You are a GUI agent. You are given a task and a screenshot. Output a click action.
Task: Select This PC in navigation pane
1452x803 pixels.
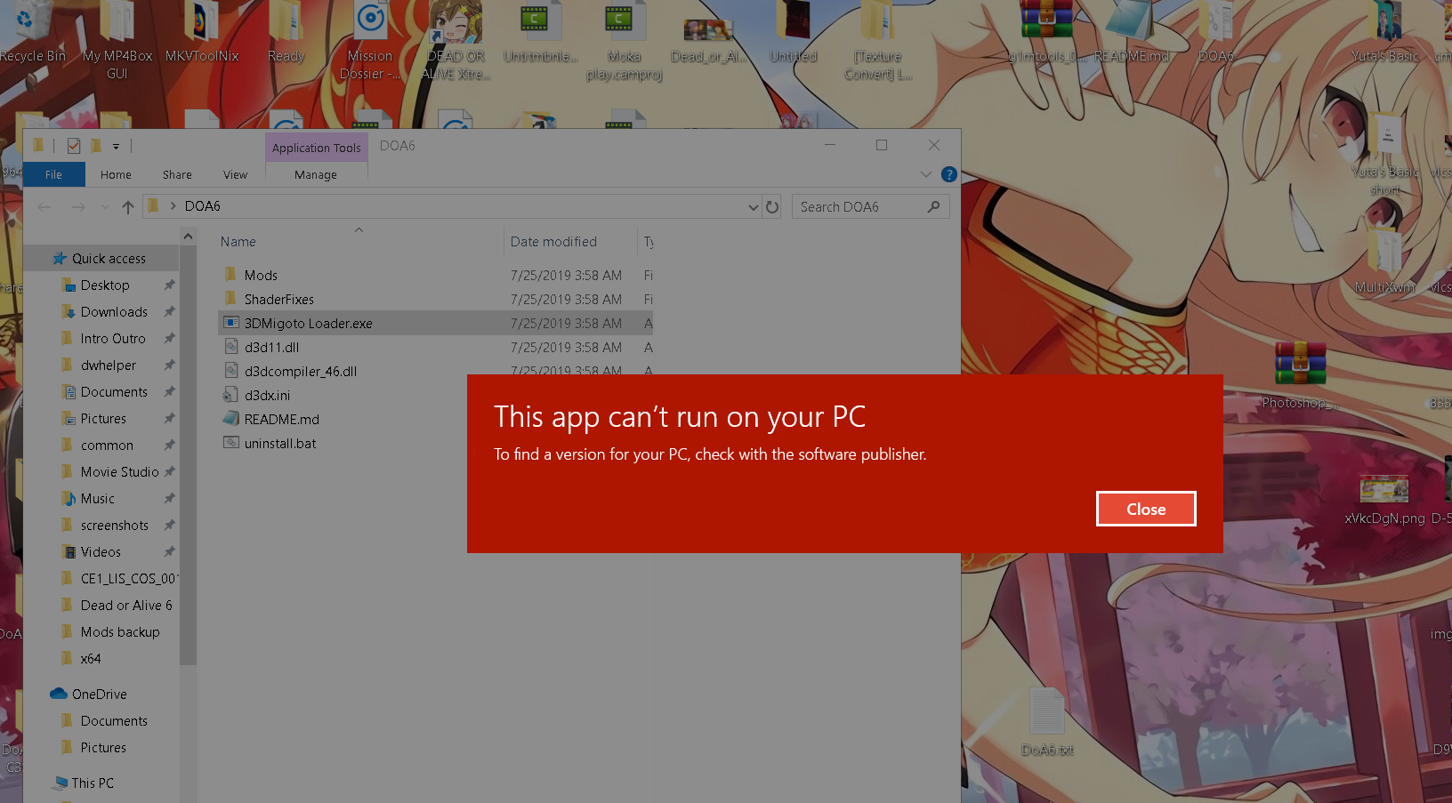tap(93, 783)
